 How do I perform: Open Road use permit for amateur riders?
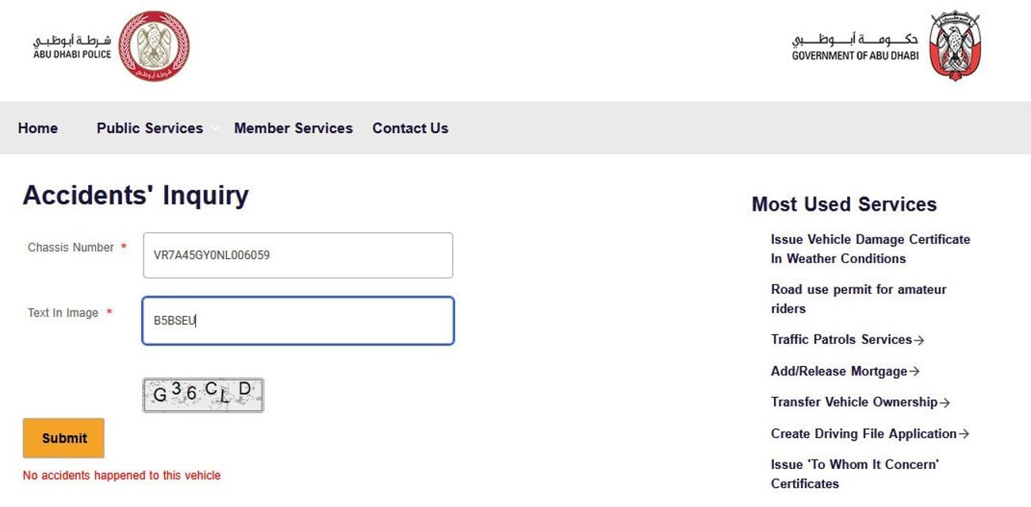tap(858, 299)
